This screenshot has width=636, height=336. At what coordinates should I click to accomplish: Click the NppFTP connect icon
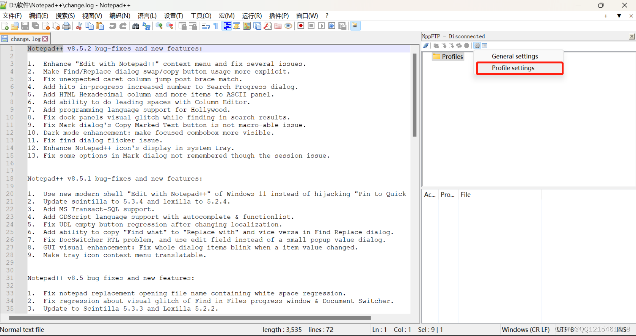426,46
